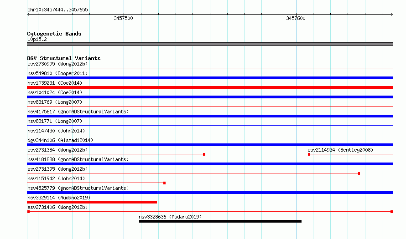Open the DGV Structural Variants track title
This screenshot has width=406, height=239.
(x=64, y=58)
